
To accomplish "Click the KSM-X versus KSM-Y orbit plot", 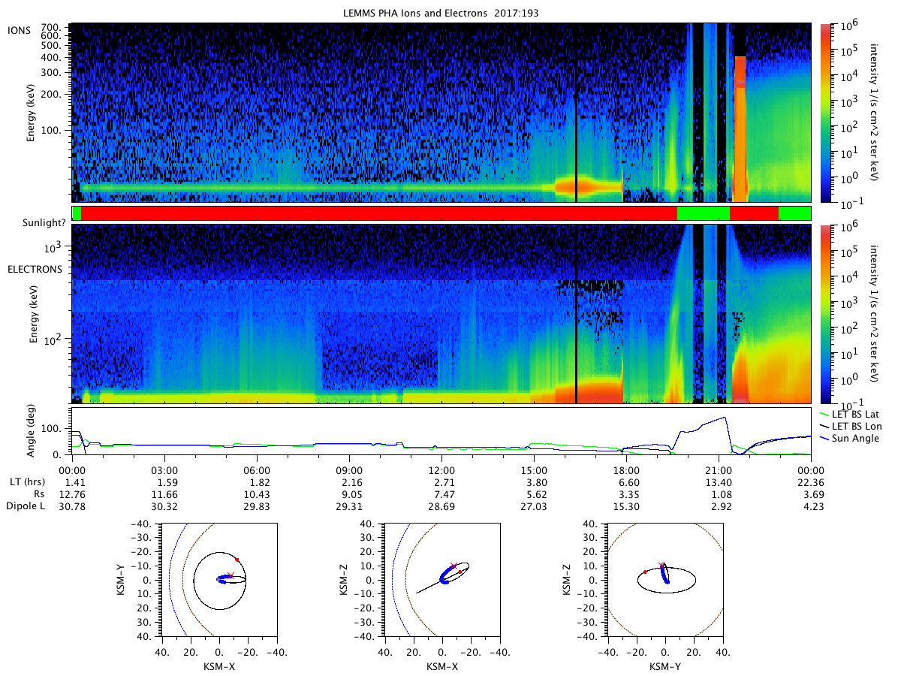I will [x=218, y=580].
